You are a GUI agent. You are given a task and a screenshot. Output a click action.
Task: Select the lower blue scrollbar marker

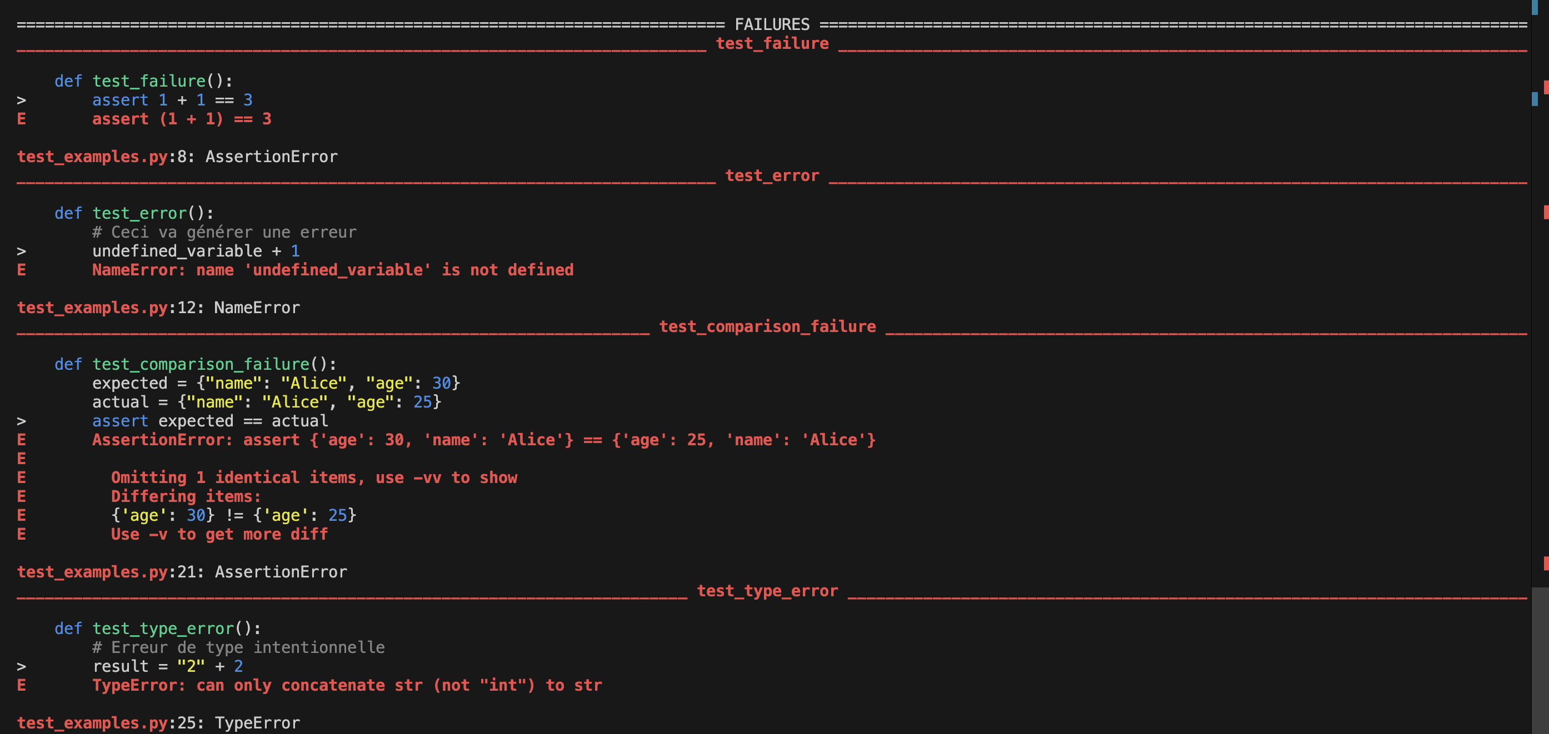(1535, 99)
